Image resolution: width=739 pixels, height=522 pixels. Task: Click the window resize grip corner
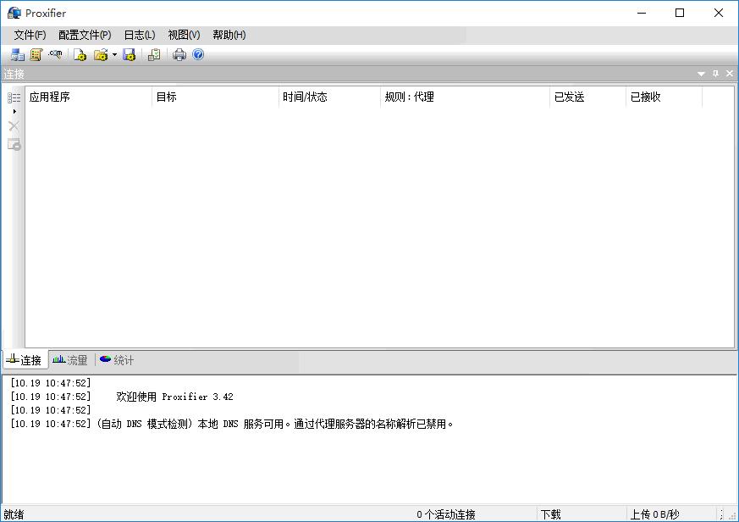click(x=731, y=515)
